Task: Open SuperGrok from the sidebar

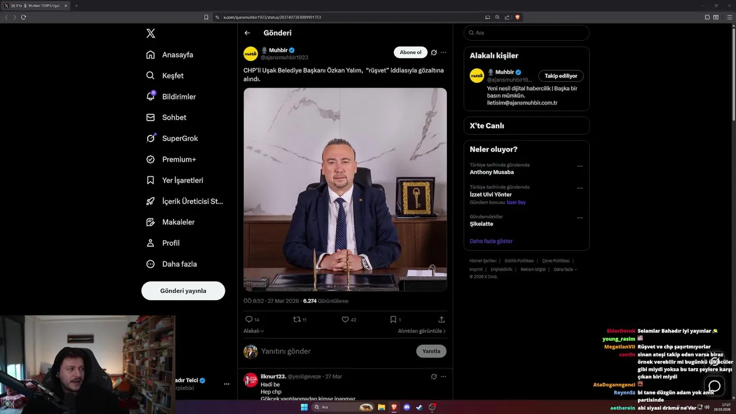Action: [172, 138]
